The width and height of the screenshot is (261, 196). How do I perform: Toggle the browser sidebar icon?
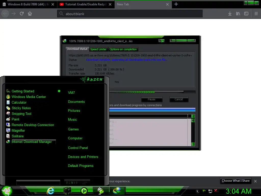click(x=246, y=14)
